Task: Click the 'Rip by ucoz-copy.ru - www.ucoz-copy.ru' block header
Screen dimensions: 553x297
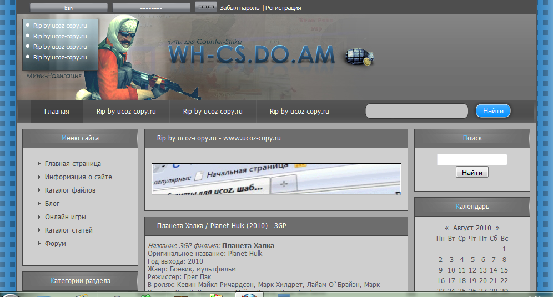Action: (276, 138)
